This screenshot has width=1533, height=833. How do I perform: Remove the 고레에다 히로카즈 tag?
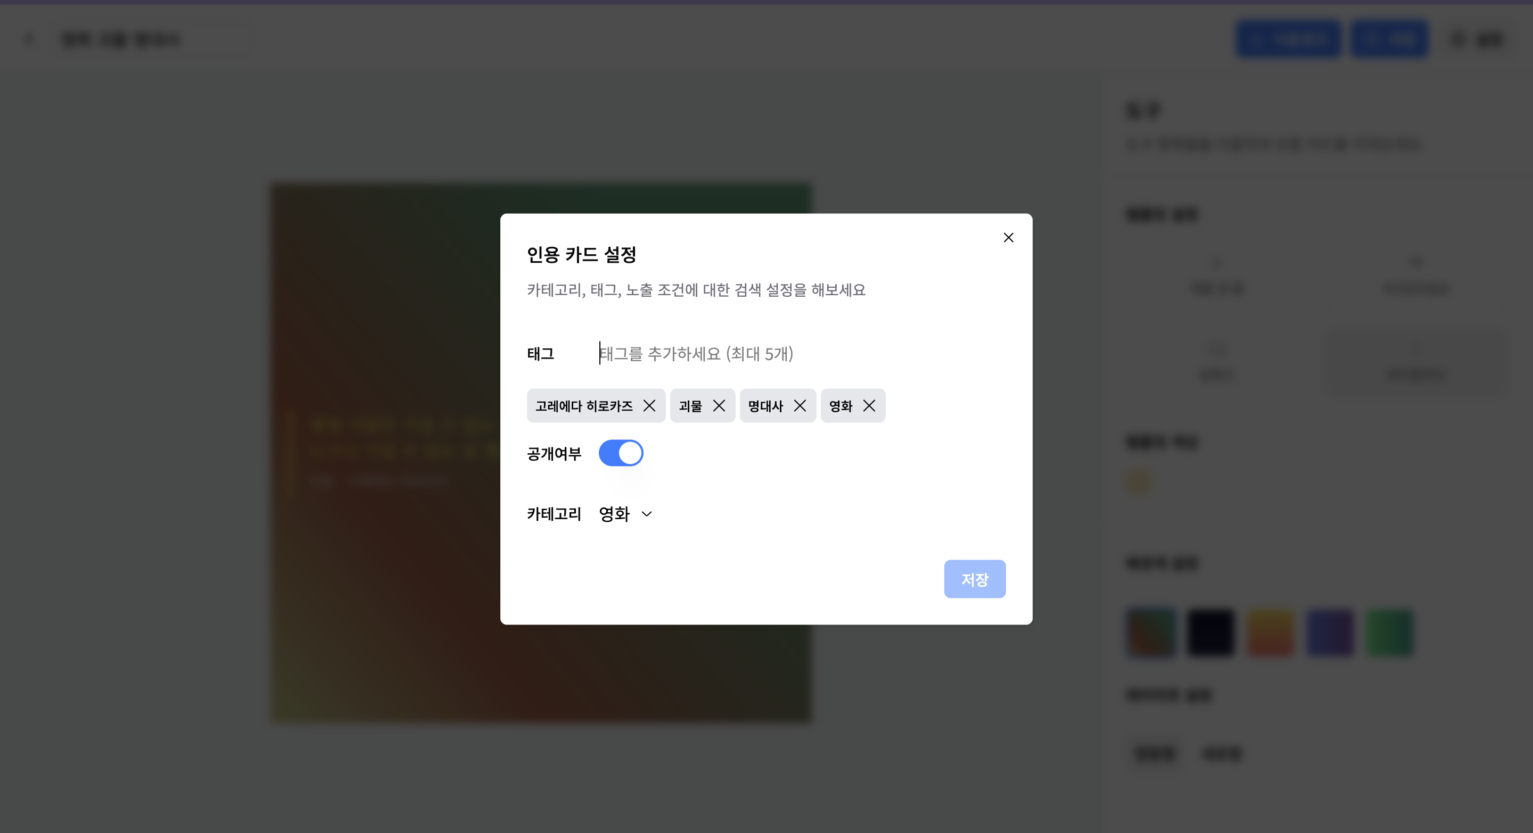[x=649, y=405]
